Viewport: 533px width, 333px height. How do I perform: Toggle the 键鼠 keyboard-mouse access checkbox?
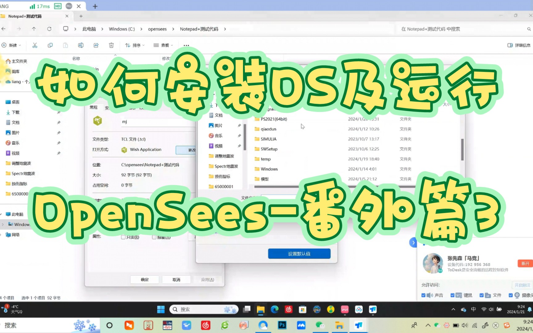452,295
